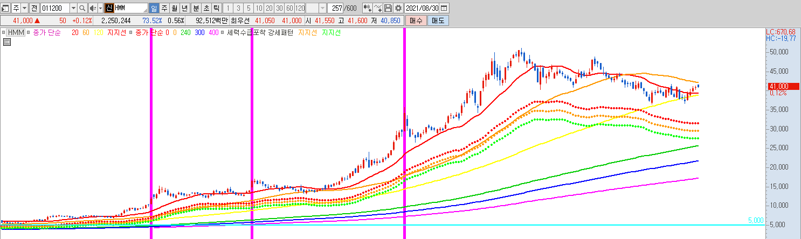Open chart settings gear icon
The width and height of the screenshot is (801, 239).
398,8
